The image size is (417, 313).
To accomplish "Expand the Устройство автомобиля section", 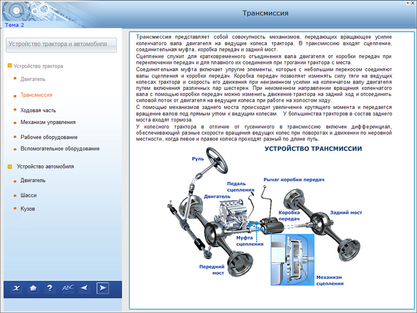I will click(10, 167).
